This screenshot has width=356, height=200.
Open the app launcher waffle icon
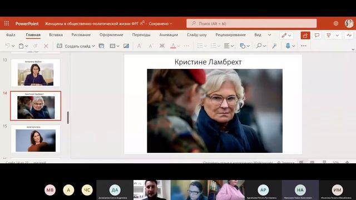click(x=7, y=23)
